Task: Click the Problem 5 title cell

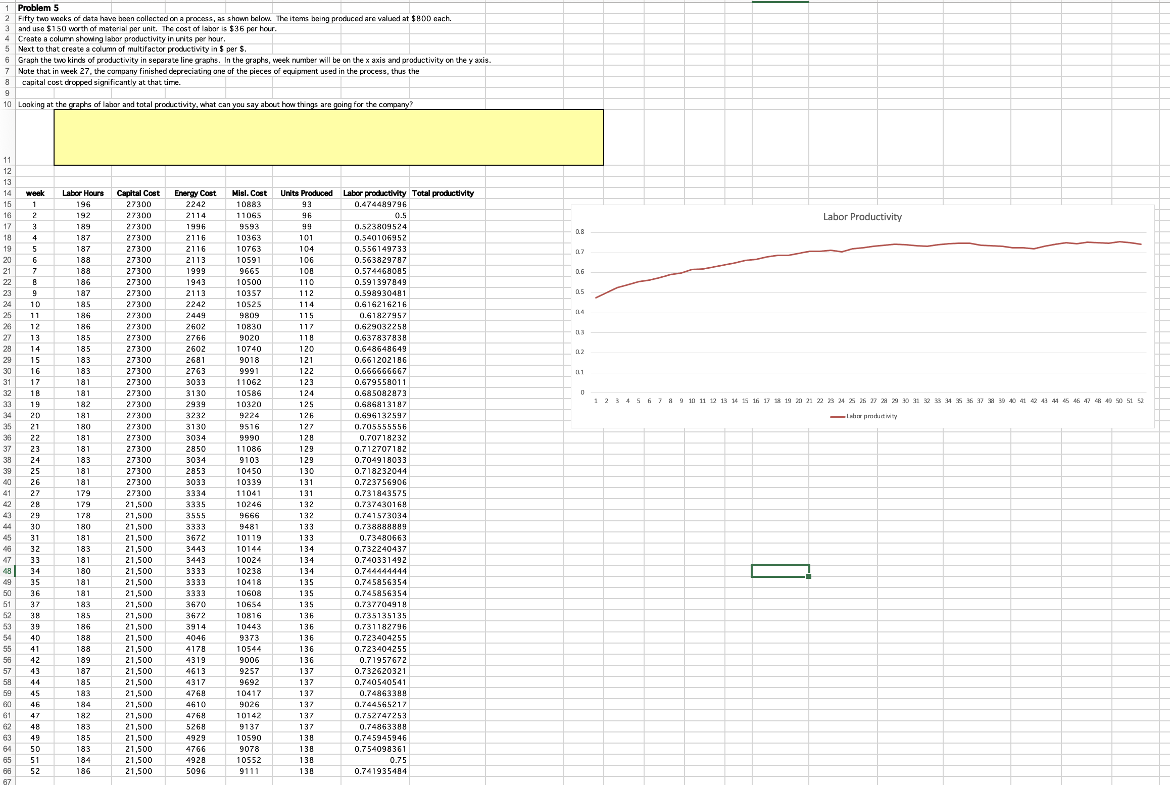Action: pyautogui.click(x=36, y=8)
